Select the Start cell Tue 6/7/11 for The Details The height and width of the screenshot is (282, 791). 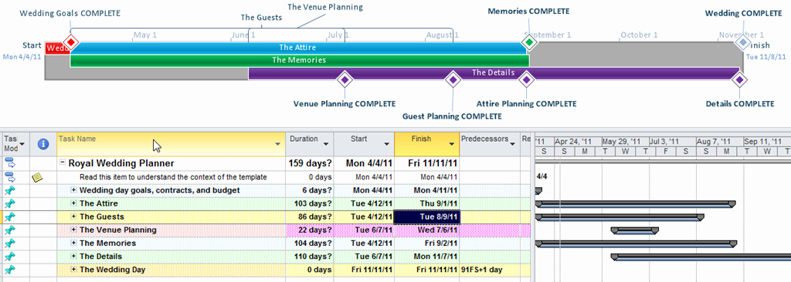364,257
